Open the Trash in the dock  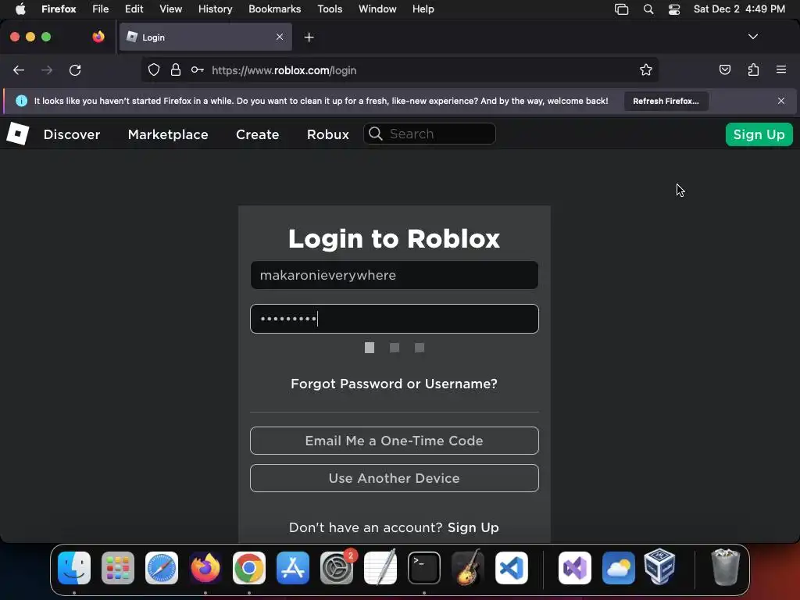[x=725, y=567]
